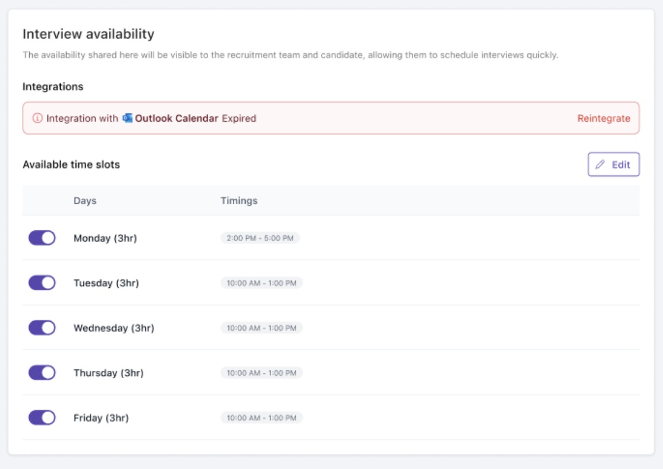Select Friday's 10:00 AM - 1:00 PM chip
Viewport: 663px width, 469px height.
(262, 418)
